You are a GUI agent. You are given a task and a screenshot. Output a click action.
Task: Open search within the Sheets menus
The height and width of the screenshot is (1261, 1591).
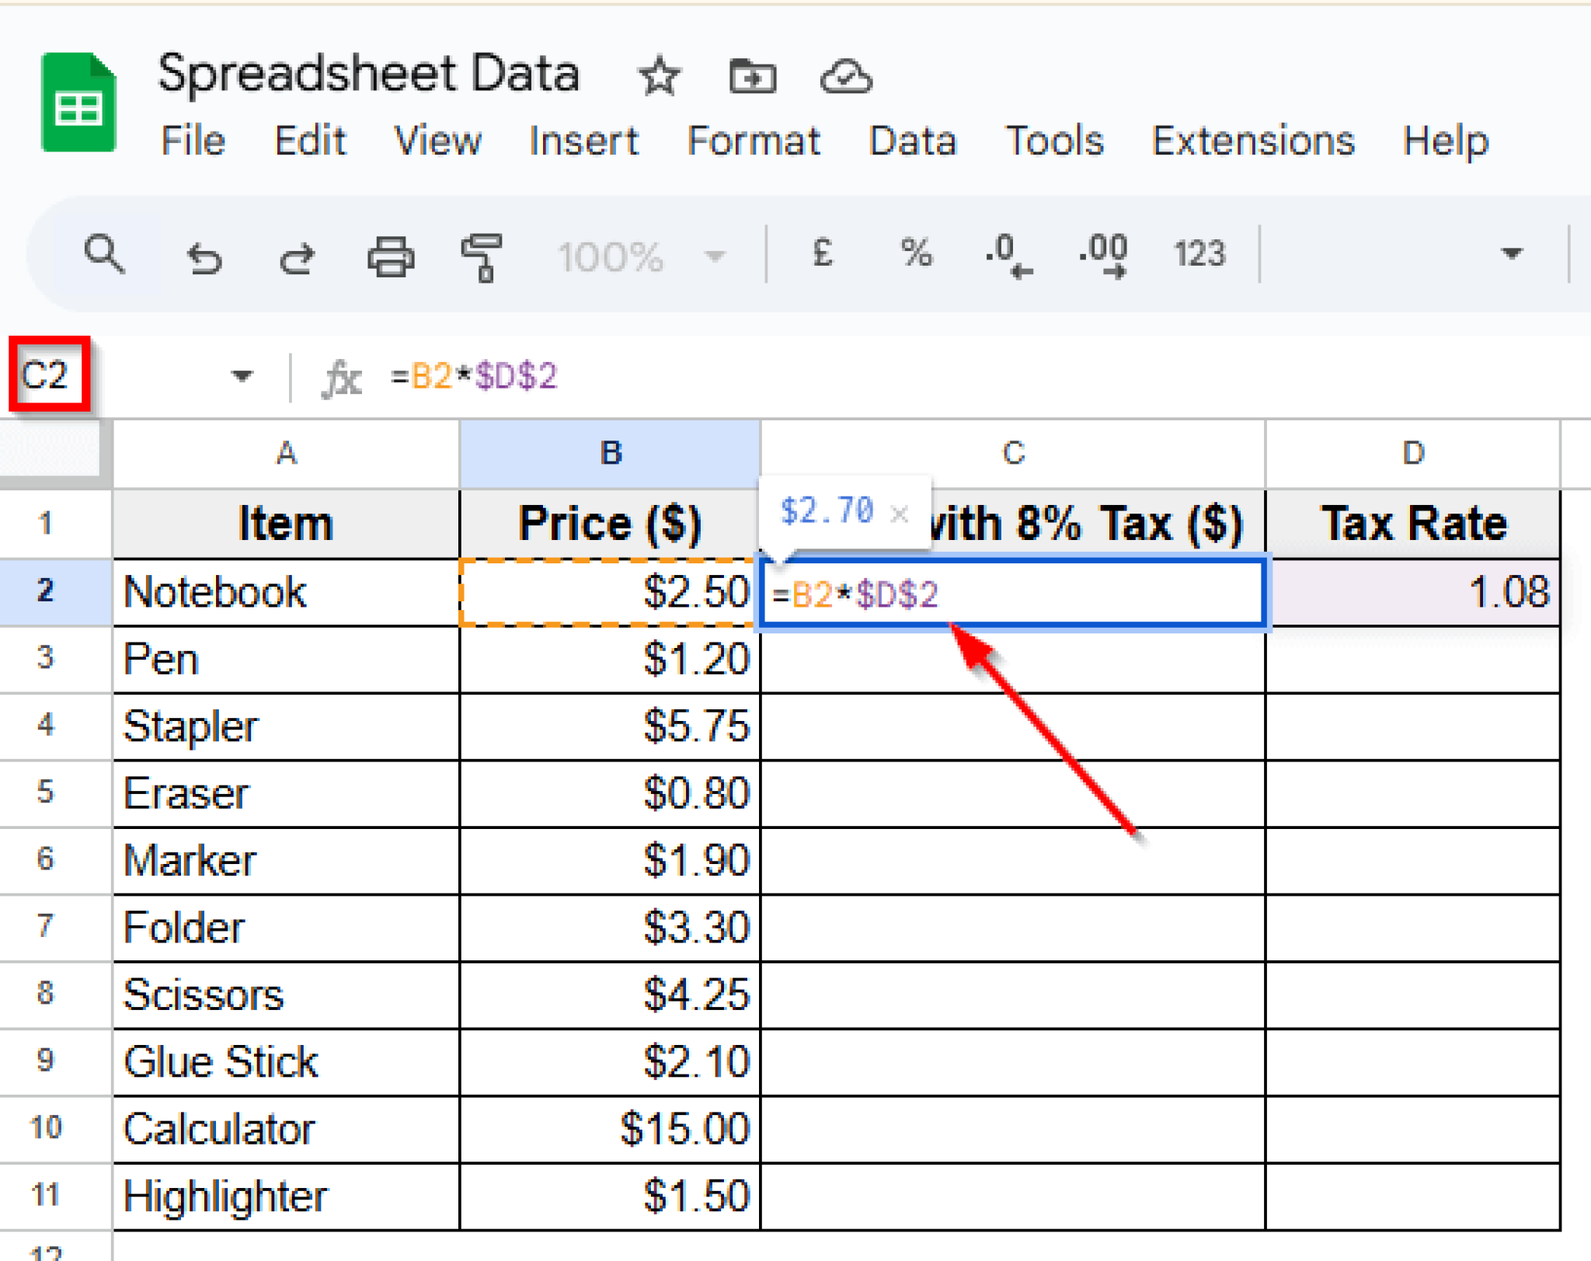(x=105, y=254)
